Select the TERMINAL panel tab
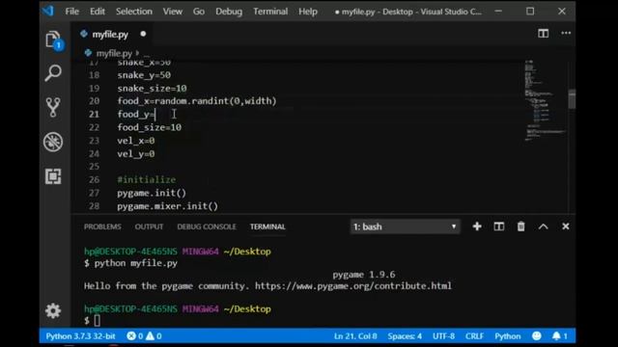618x347 pixels. pyautogui.click(x=267, y=227)
